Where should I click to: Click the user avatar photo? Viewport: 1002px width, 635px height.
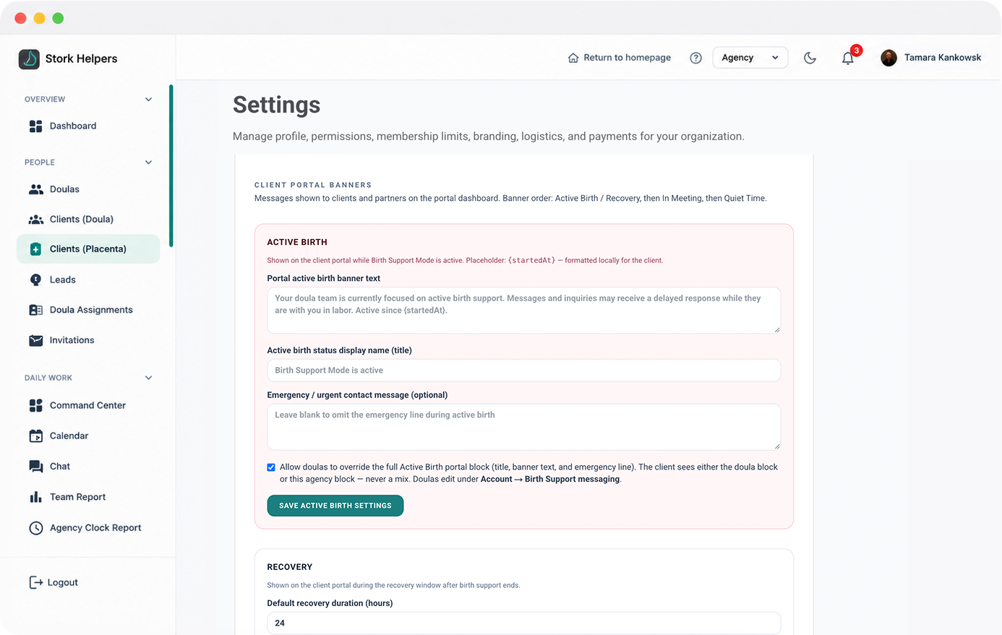[x=889, y=58]
